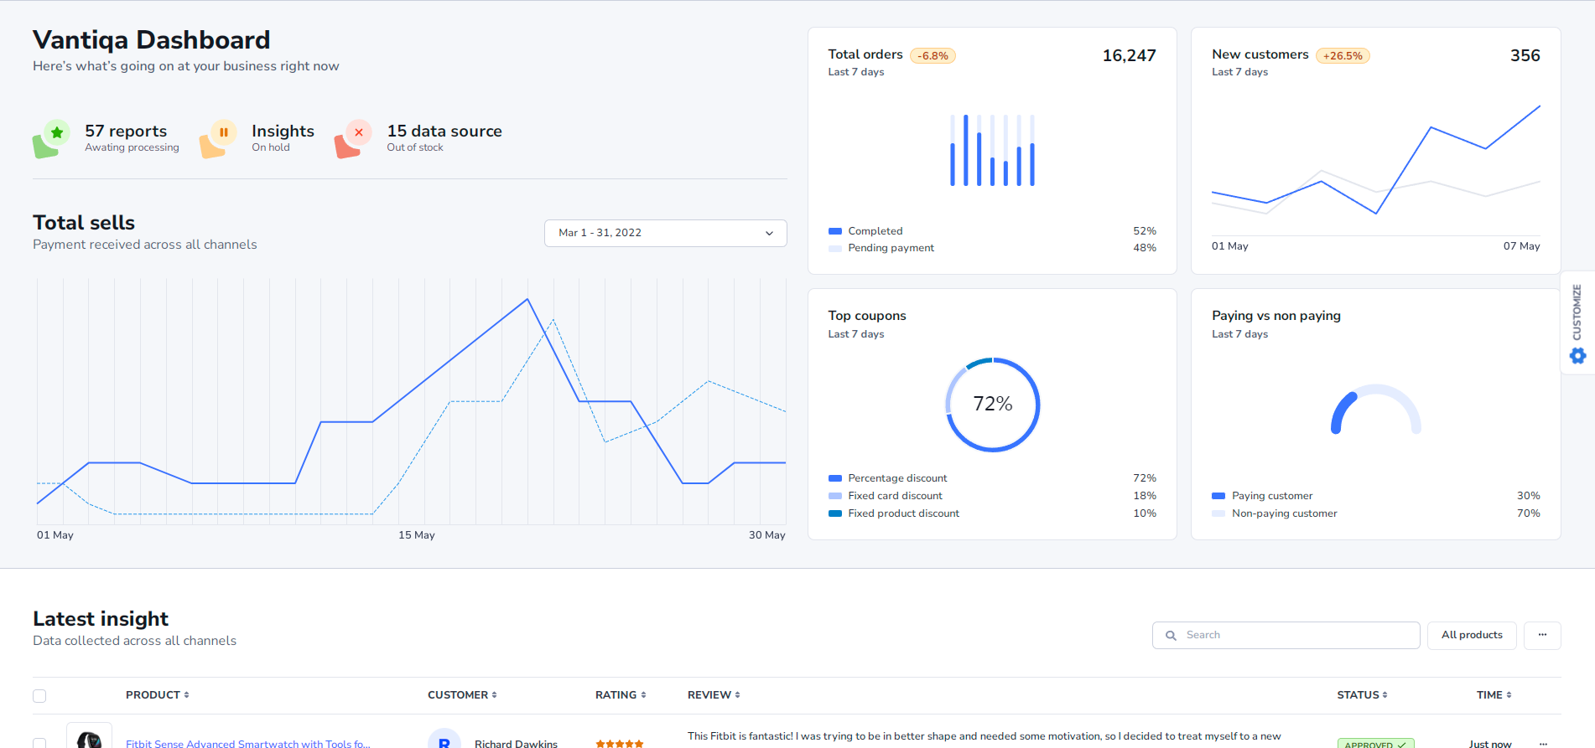
Task: Click the Fixed card discount legend swatch
Action: (x=835, y=496)
